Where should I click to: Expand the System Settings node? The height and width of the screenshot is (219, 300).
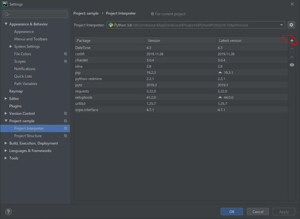point(11,46)
